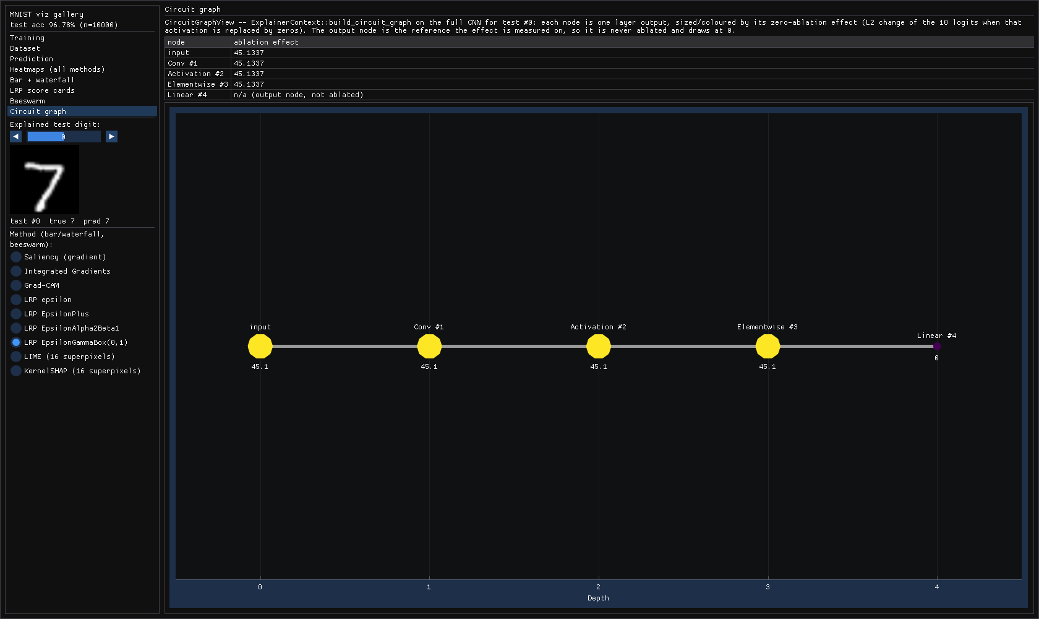Open Bar + waterfall view
This screenshot has width=1039, height=619.
point(82,80)
